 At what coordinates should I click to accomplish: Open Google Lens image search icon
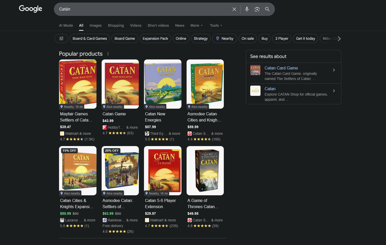tap(257, 9)
